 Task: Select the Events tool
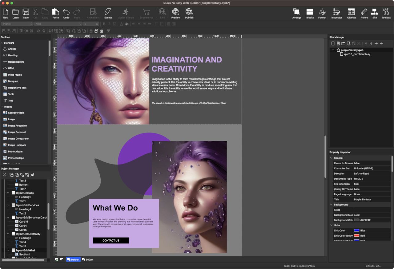click(108, 12)
